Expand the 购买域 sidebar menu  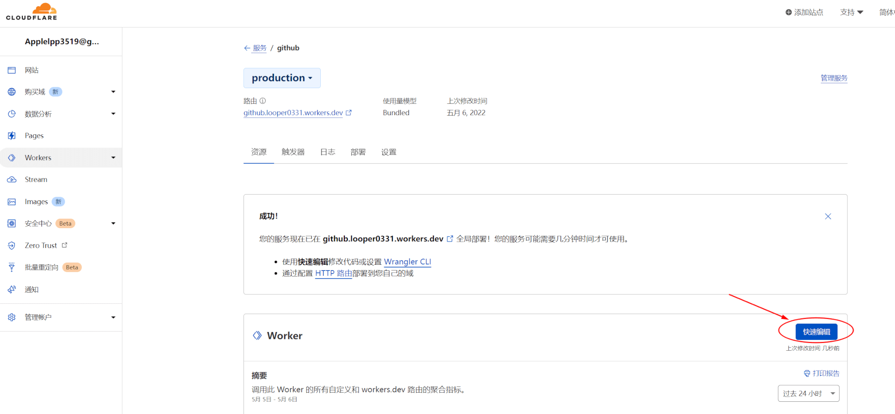click(x=113, y=92)
